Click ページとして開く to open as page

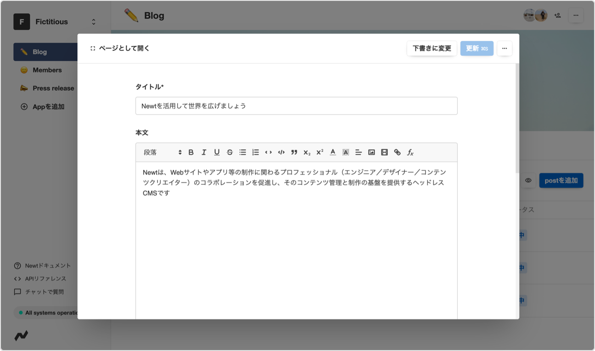[x=120, y=48]
